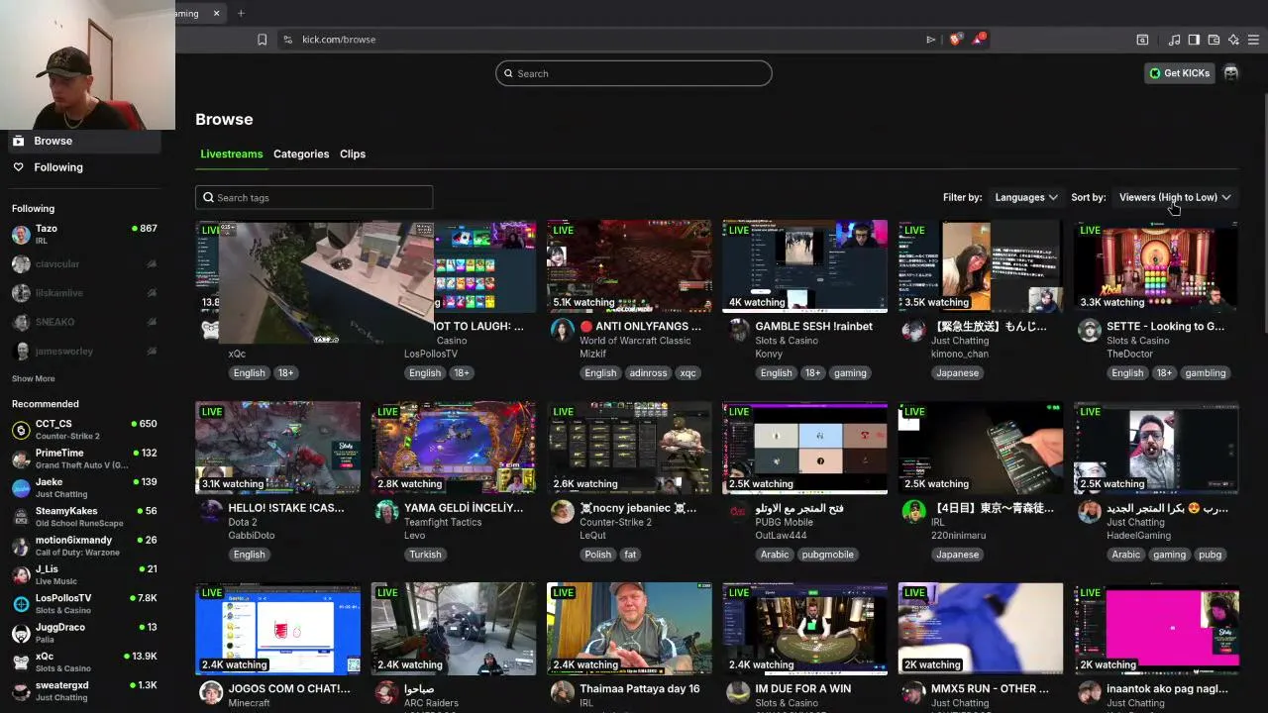
Task: Click the Get KICKs button
Action: click(x=1179, y=73)
